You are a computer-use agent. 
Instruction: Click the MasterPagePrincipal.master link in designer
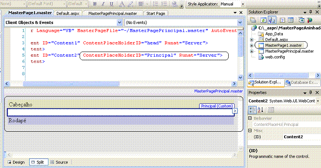(218, 91)
